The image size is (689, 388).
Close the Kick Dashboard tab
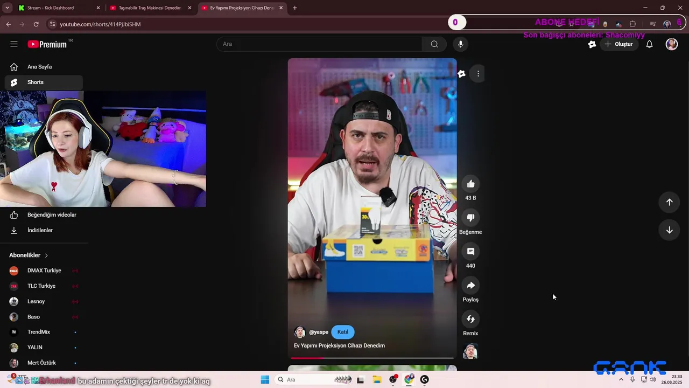[98, 8]
